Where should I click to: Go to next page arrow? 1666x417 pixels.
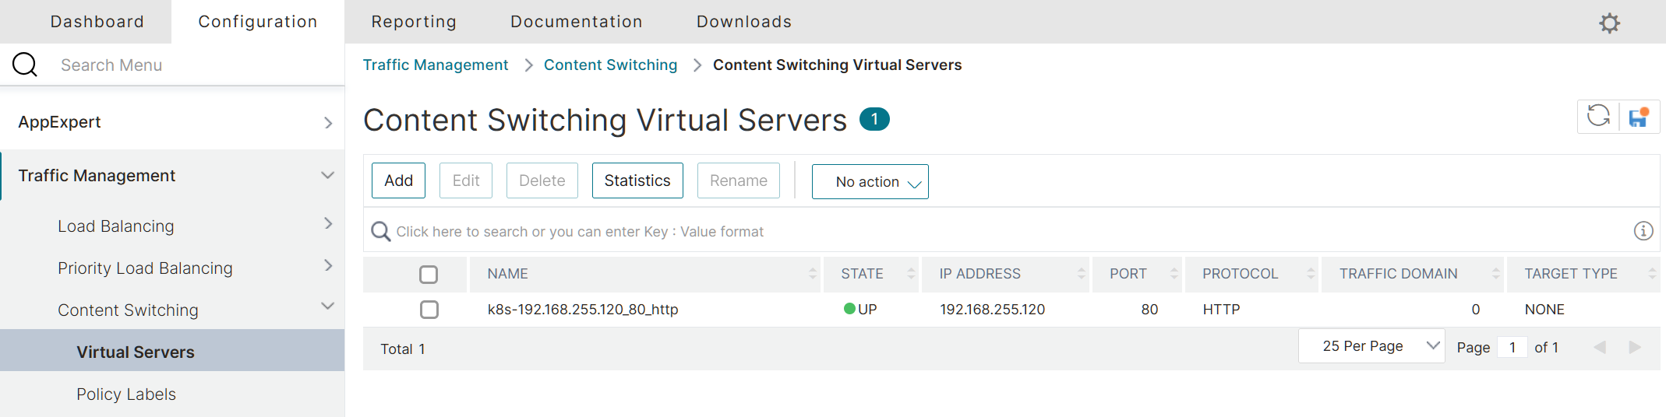[x=1635, y=347]
